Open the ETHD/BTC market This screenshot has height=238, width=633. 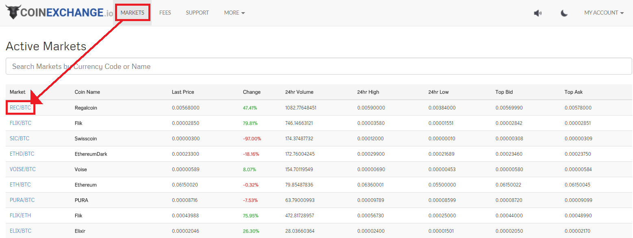[22, 154]
